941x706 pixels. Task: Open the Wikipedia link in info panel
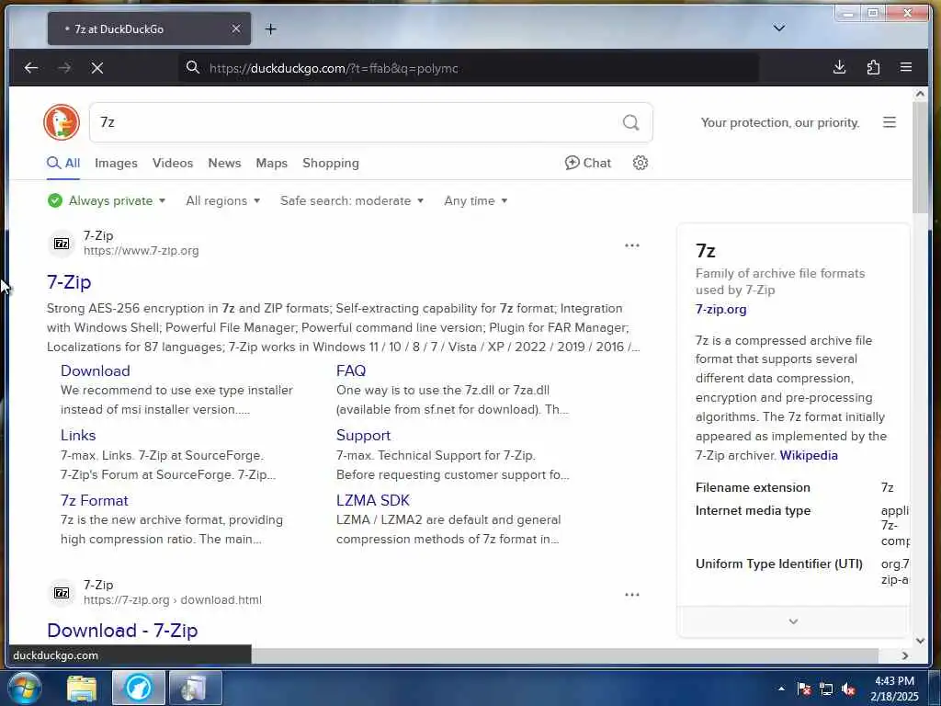[809, 455]
